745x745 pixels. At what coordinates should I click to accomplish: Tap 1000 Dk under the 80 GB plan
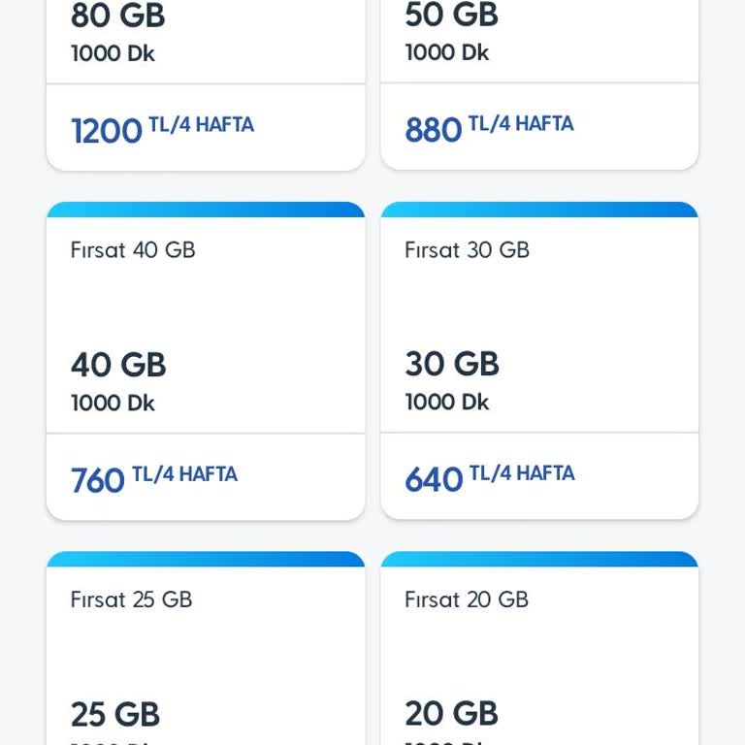click(113, 53)
